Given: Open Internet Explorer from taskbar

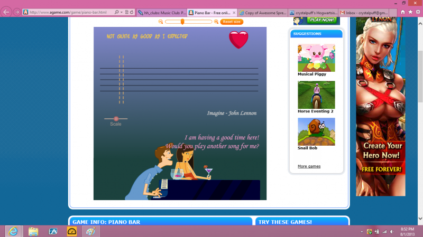Looking at the screenshot, I should [x=13, y=231].
